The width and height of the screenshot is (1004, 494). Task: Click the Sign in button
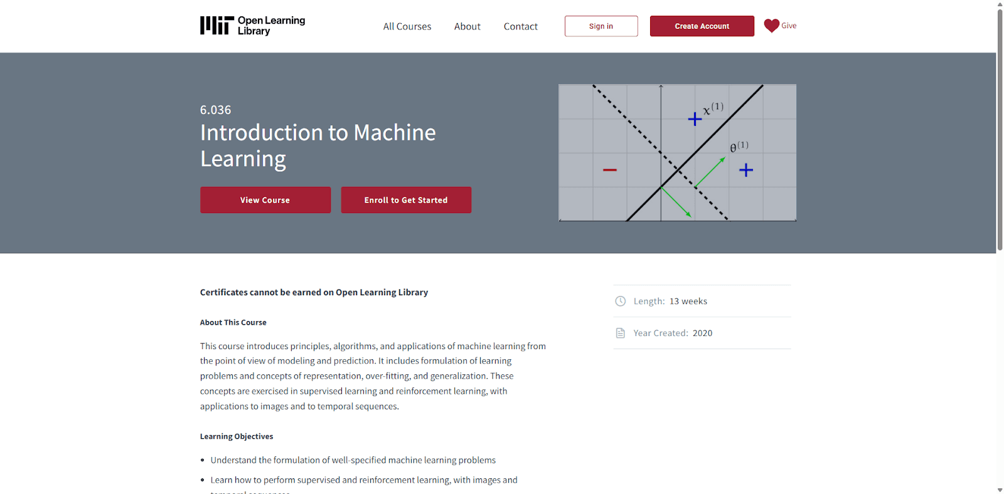click(x=601, y=26)
